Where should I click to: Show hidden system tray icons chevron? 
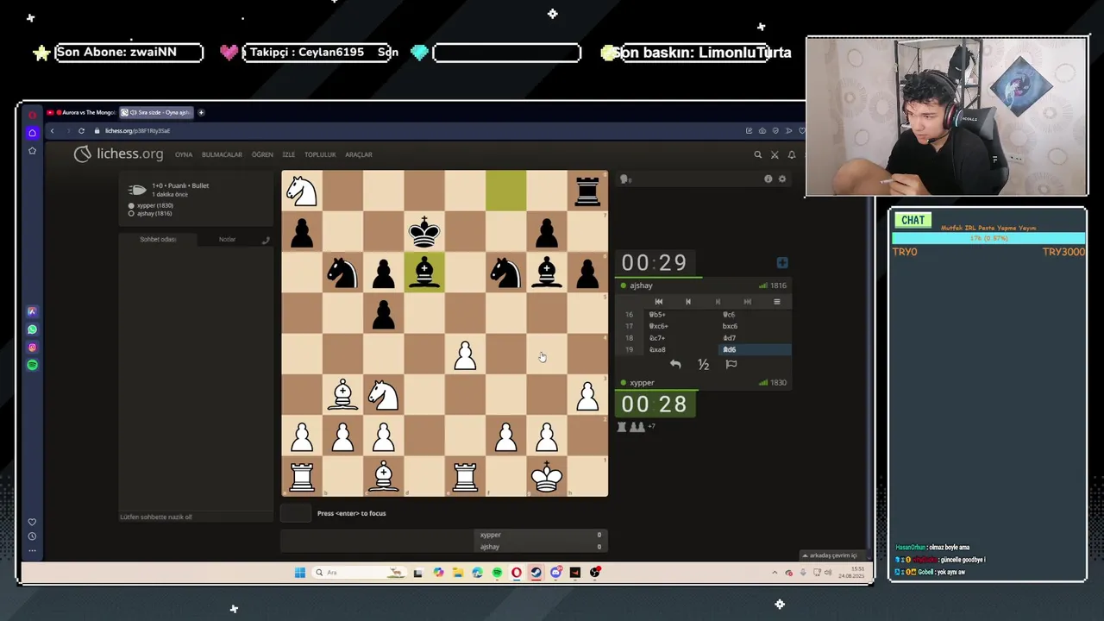[775, 573]
